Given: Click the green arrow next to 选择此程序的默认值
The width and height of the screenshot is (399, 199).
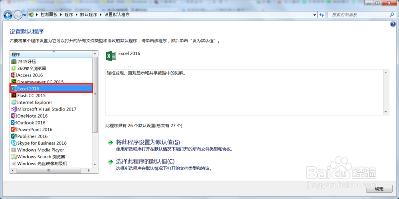Looking at the screenshot, I should pyautogui.click(x=110, y=162).
